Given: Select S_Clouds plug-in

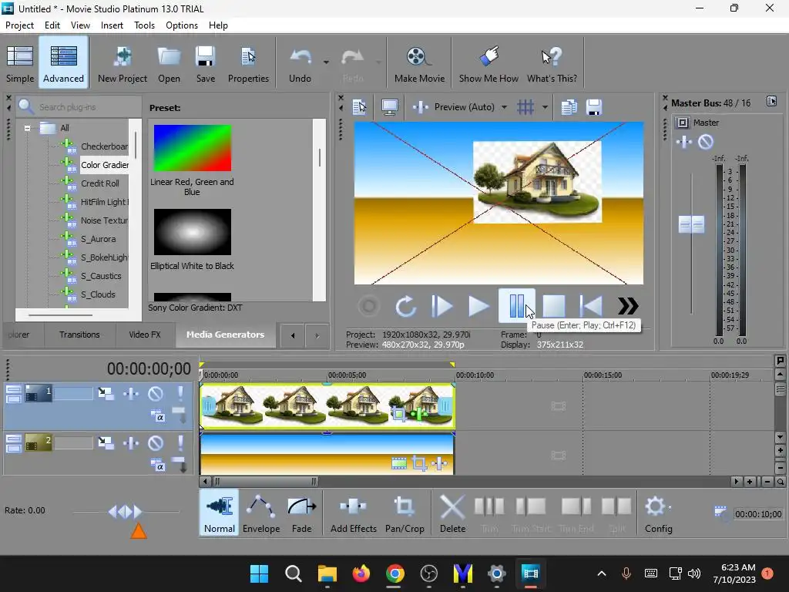Looking at the screenshot, I should (x=98, y=294).
